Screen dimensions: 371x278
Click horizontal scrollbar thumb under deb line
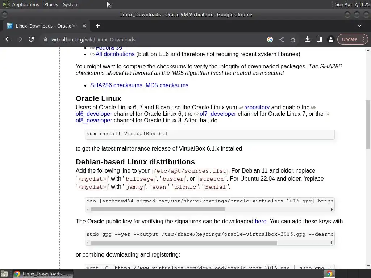[x=158, y=210]
